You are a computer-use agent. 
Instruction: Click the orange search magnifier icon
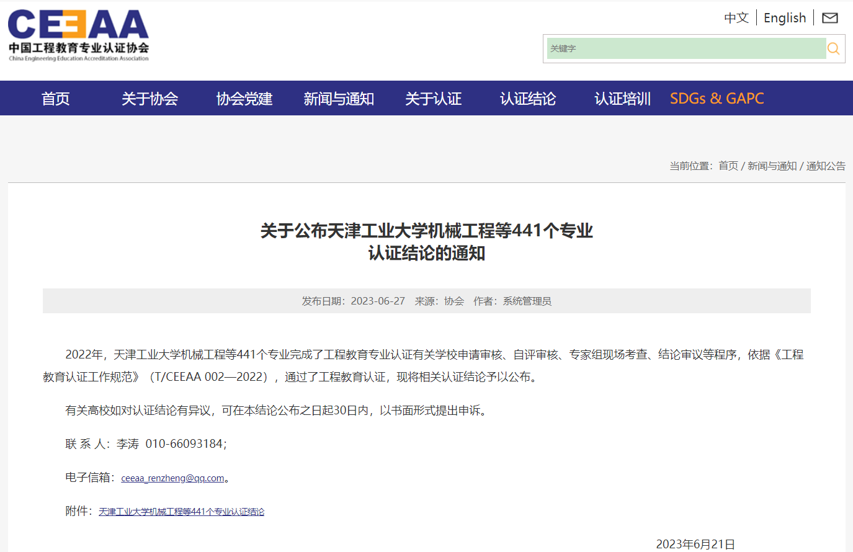tap(834, 48)
